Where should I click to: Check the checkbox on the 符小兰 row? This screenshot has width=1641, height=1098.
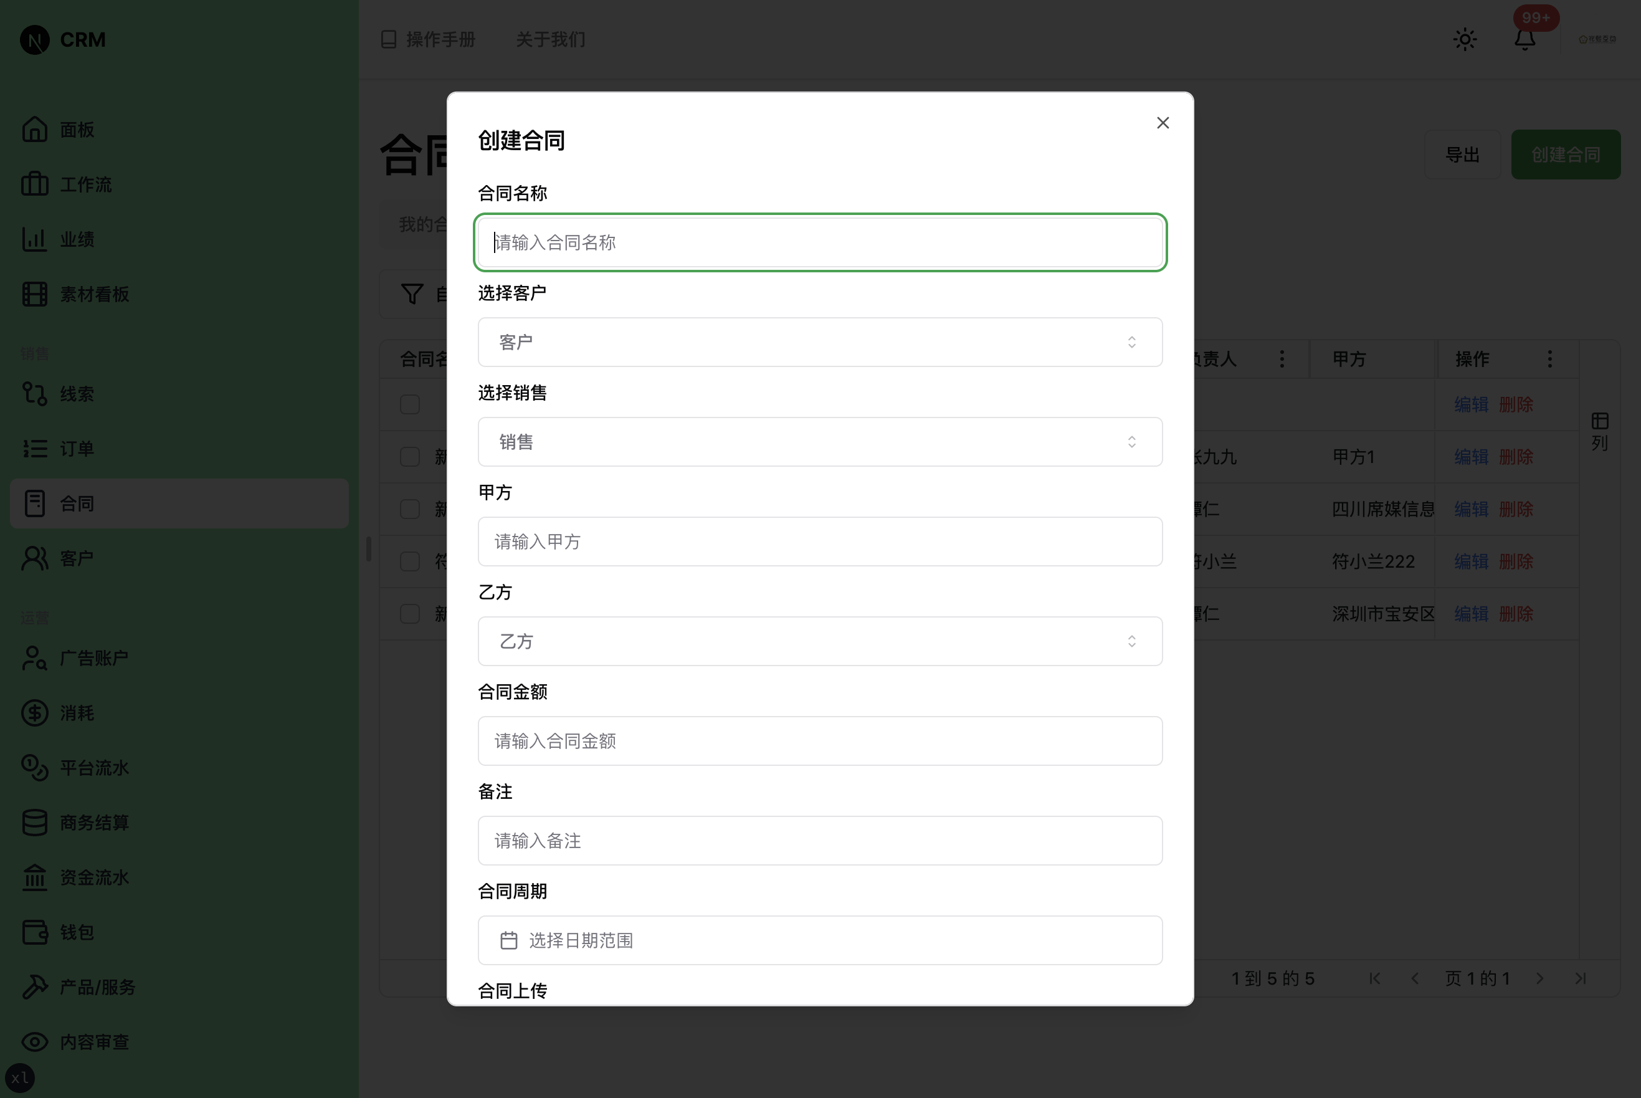(x=410, y=561)
